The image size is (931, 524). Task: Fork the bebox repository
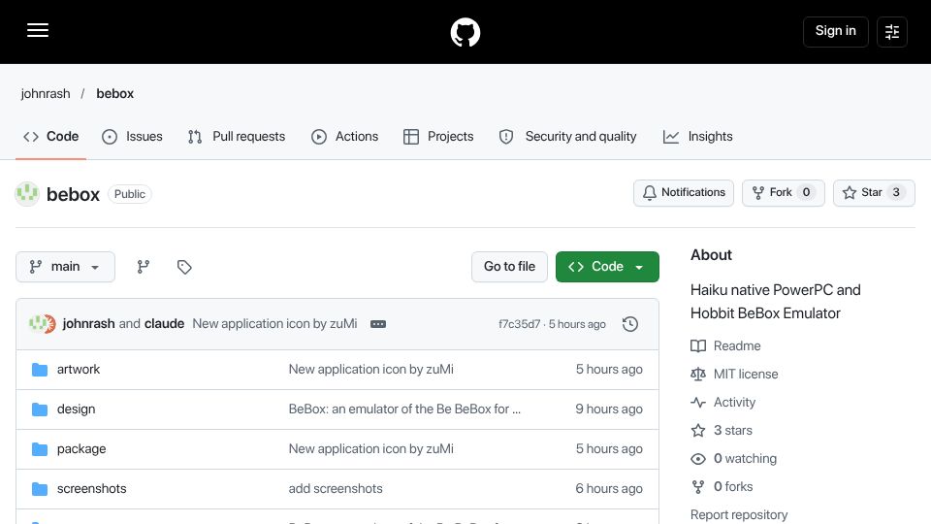tap(784, 193)
